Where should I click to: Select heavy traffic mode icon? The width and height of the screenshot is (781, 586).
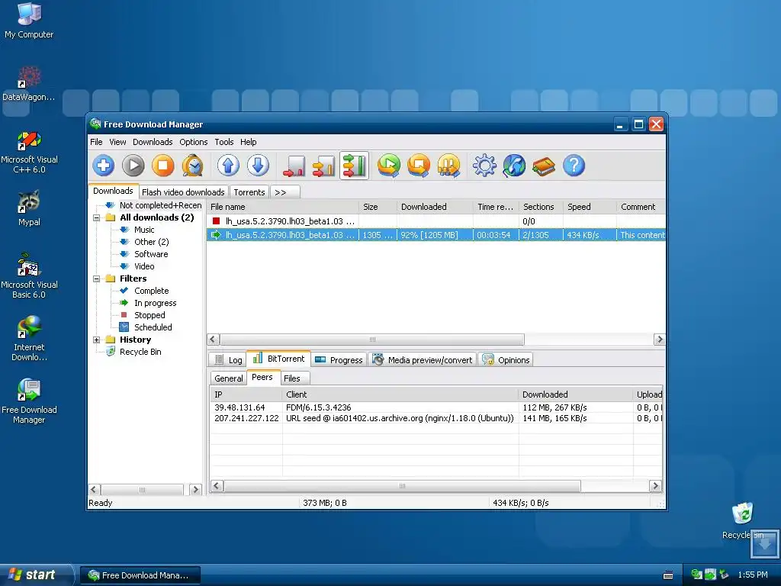[x=354, y=166]
